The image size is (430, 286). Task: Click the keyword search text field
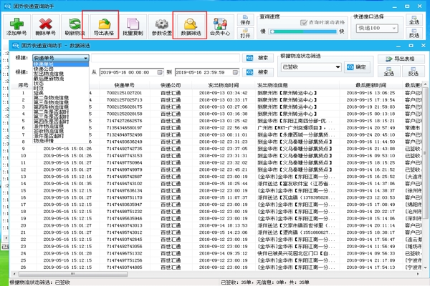(166, 58)
